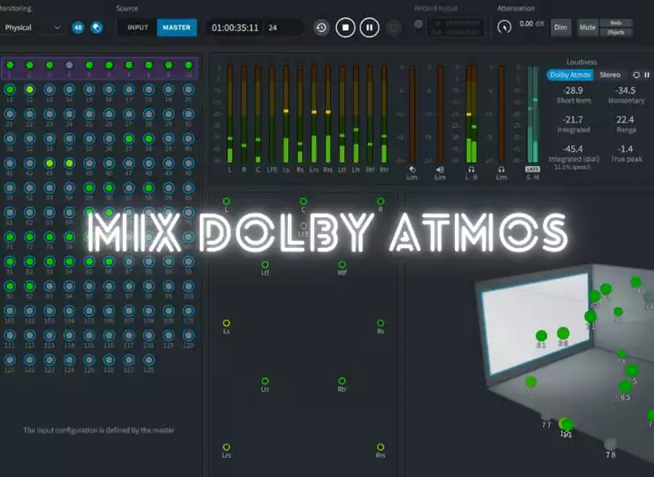Select object input 37
Screen dimensions: 654x477
[x=129, y=138]
